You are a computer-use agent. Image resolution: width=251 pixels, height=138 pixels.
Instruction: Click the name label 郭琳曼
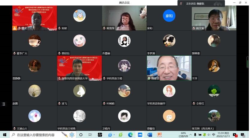[x=196, y=53]
